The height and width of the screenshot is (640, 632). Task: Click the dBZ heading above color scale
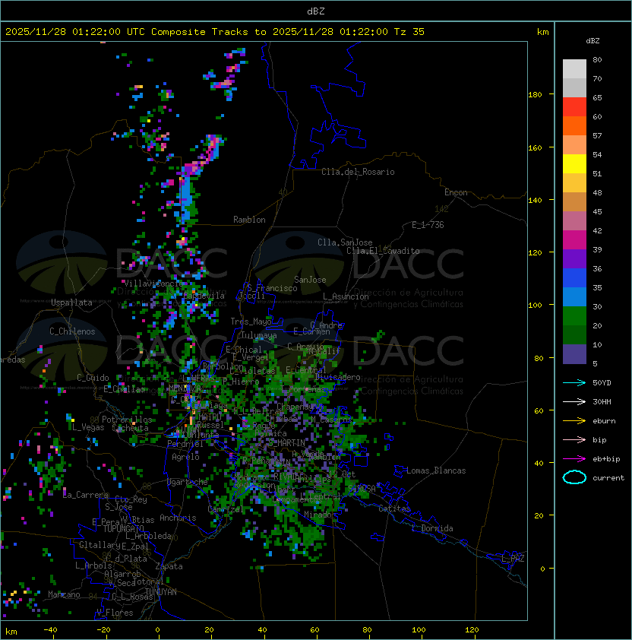tap(592, 41)
